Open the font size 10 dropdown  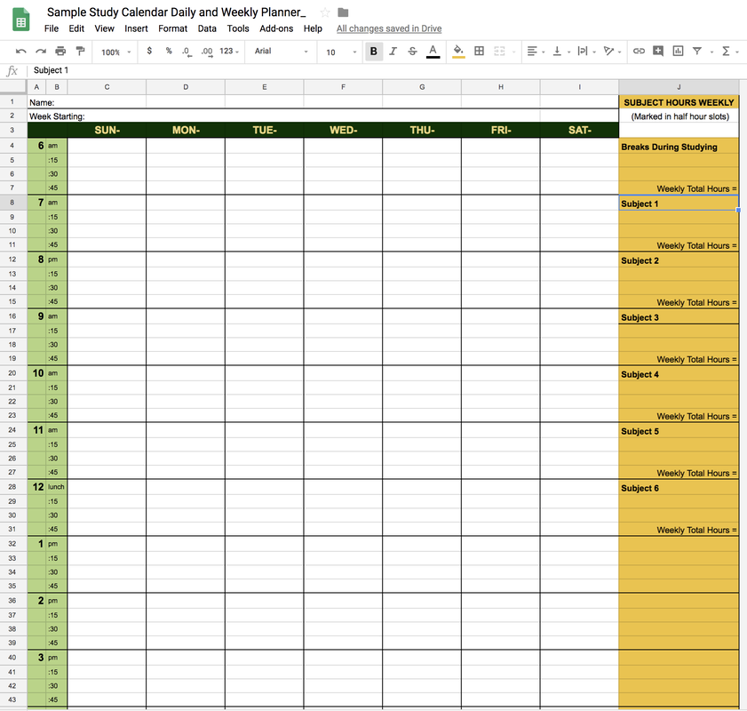click(x=338, y=52)
